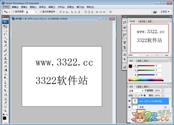Switch to the 色板 swatches tab
The image size is (174, 125).
[139, 61]
